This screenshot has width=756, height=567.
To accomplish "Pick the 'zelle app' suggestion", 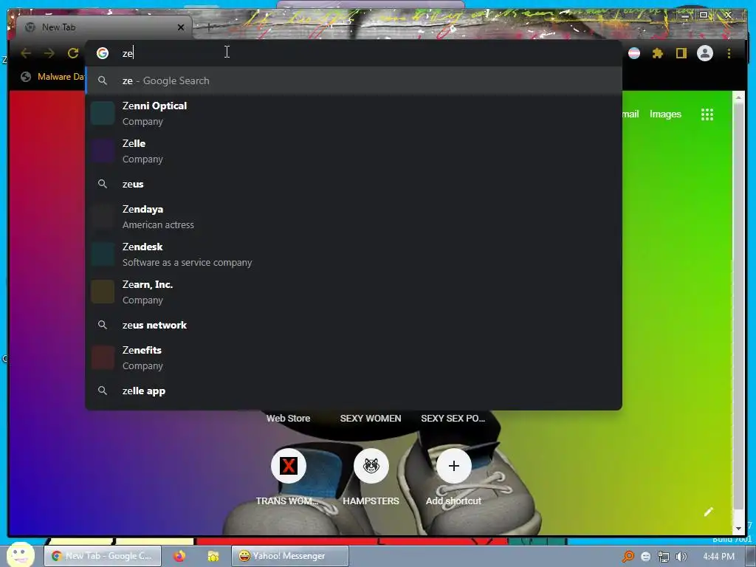I will [354, 391].
